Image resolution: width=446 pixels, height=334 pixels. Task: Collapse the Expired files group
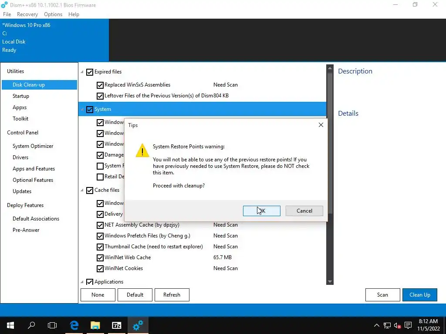[82, 72]
